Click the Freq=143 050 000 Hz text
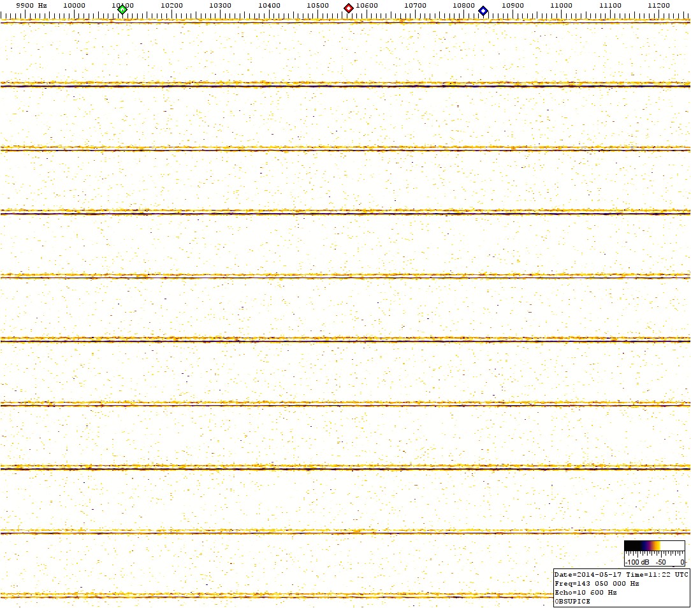This screenshot has width=691, height=608. pos(597,583)
